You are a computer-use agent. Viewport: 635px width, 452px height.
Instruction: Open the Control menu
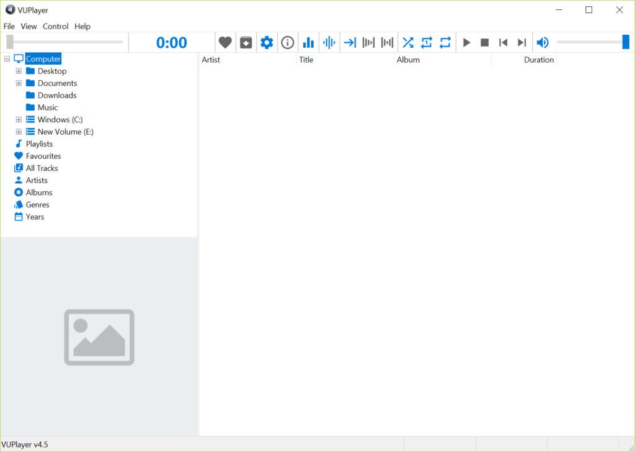pyautogui.click(x=55, y=27)
